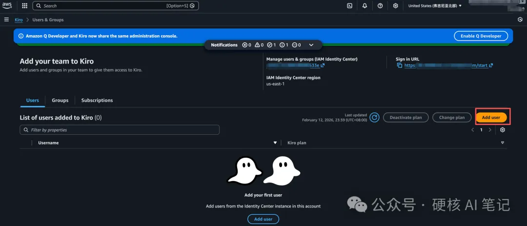This screenshot has height=226, width=527.
Task: Open the notifications bell
Action: [365, 6]
